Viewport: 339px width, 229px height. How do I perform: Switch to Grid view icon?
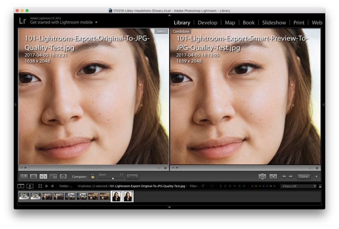pos(24,176)
